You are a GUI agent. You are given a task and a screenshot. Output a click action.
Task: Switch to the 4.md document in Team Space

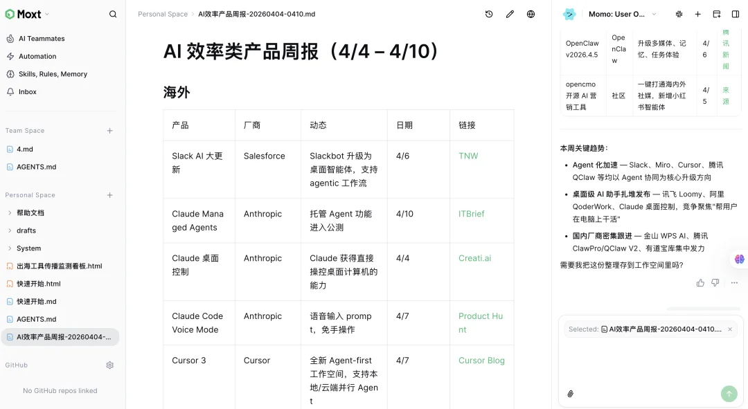(x=25, y=149)
